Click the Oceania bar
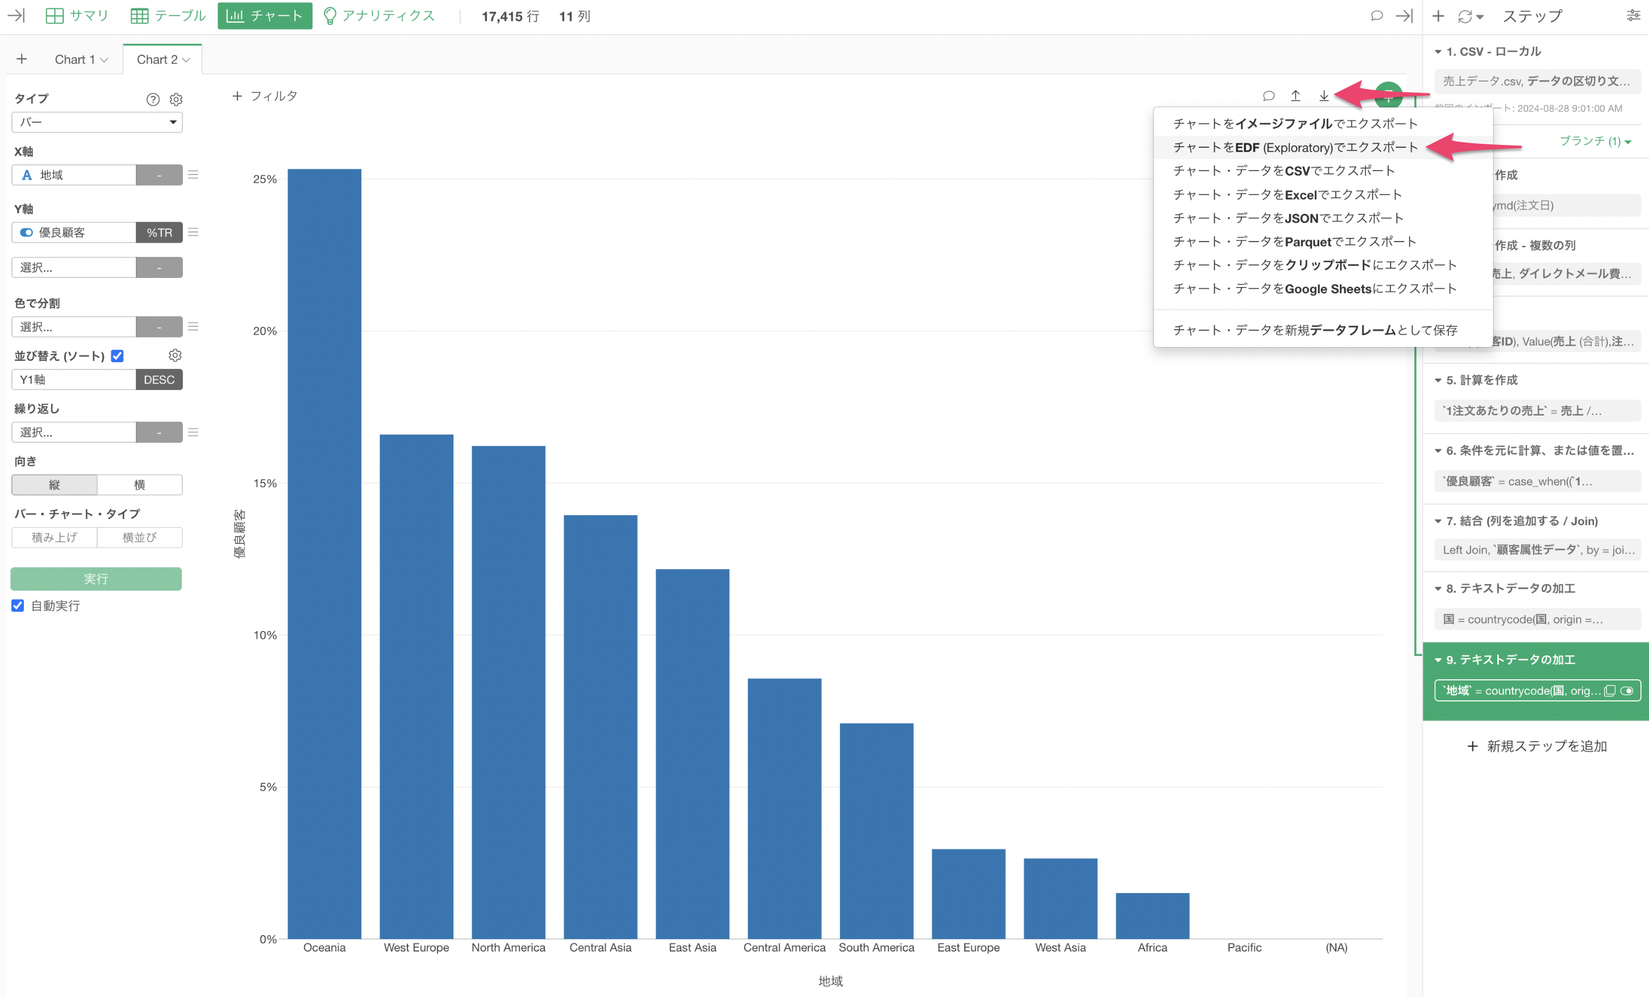This screenshot has height=997, width=1649. (x=324, y=554)
